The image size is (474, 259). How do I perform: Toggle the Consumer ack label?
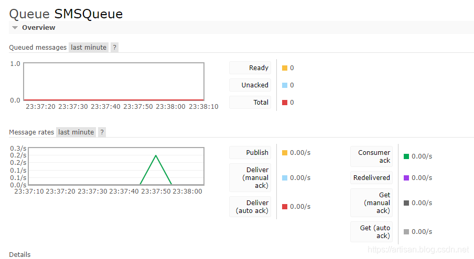372,156
